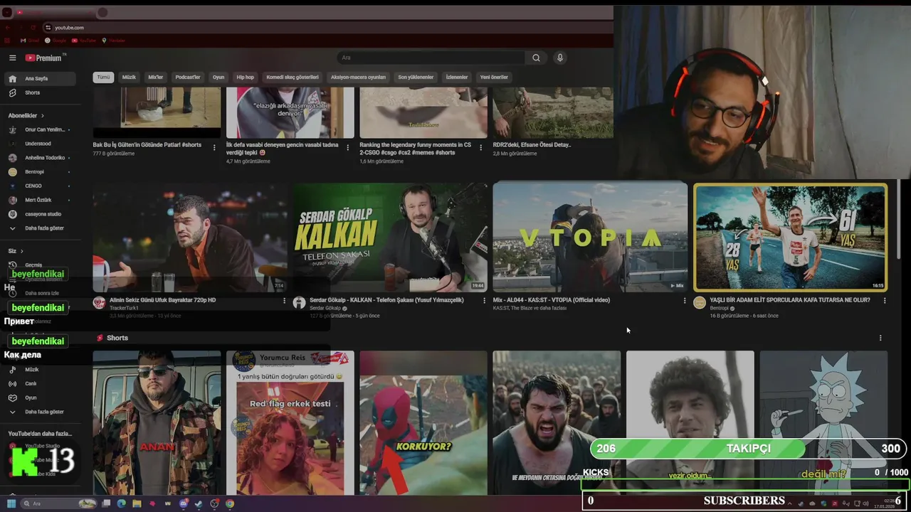This screenshot has width=911, height=512.
Task: Select the Tümü filter chip
Action: (103, 77)
